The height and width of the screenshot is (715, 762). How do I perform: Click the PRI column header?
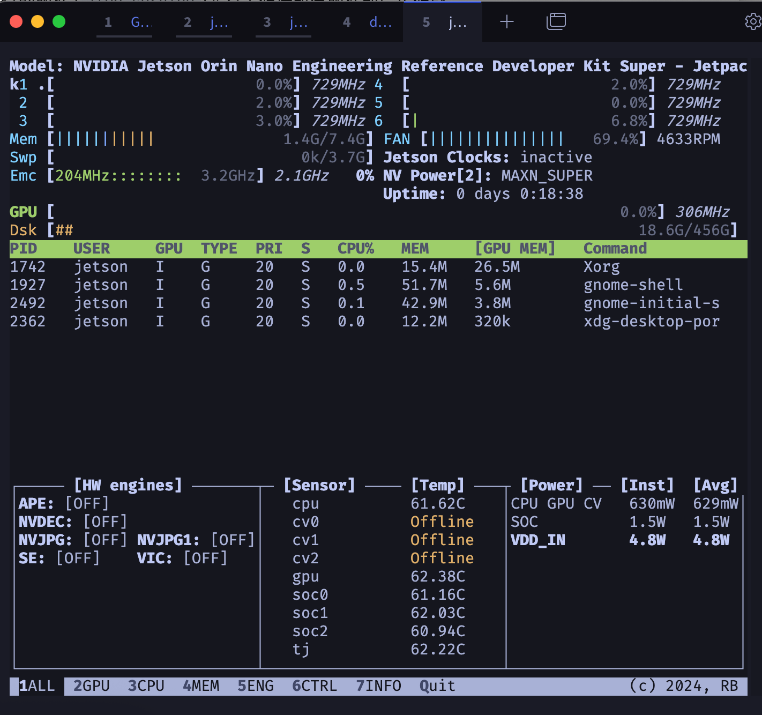pyautogui.click(x=269, y=249)
